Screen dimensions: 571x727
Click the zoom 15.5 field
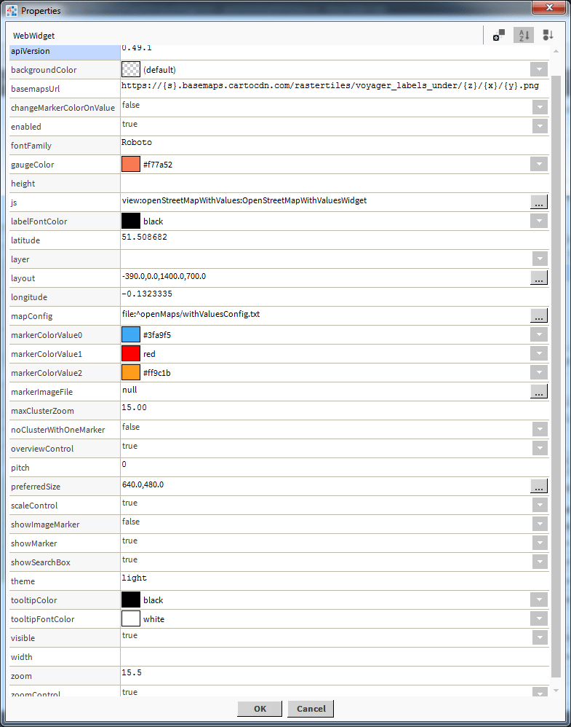point(335,675)
